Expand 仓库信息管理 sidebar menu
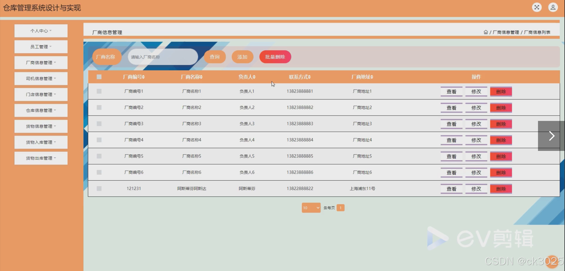The image size is (565, 271). tap(41, 110)
